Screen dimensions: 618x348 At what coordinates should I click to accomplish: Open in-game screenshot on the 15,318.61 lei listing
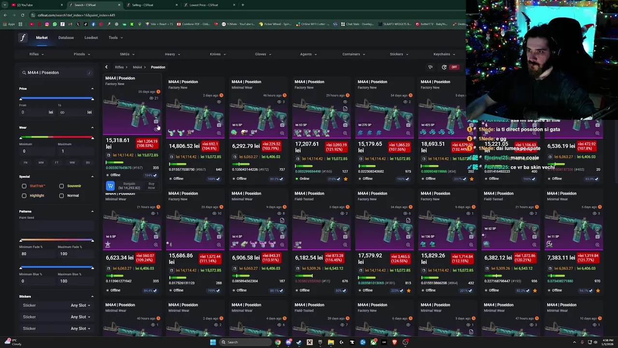[156, 114]
